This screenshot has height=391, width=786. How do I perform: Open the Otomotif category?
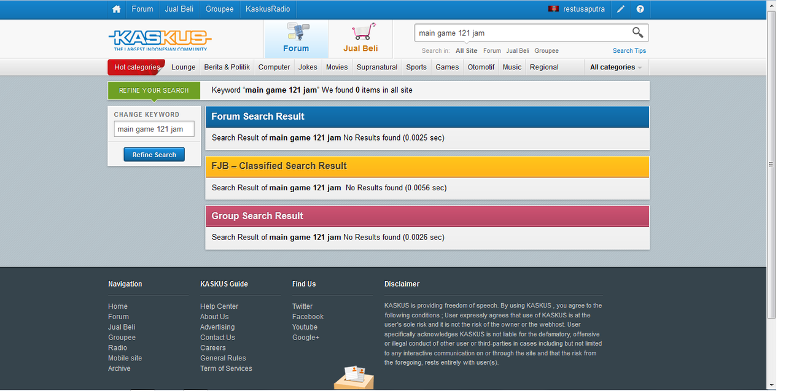[x=481, y=68]
